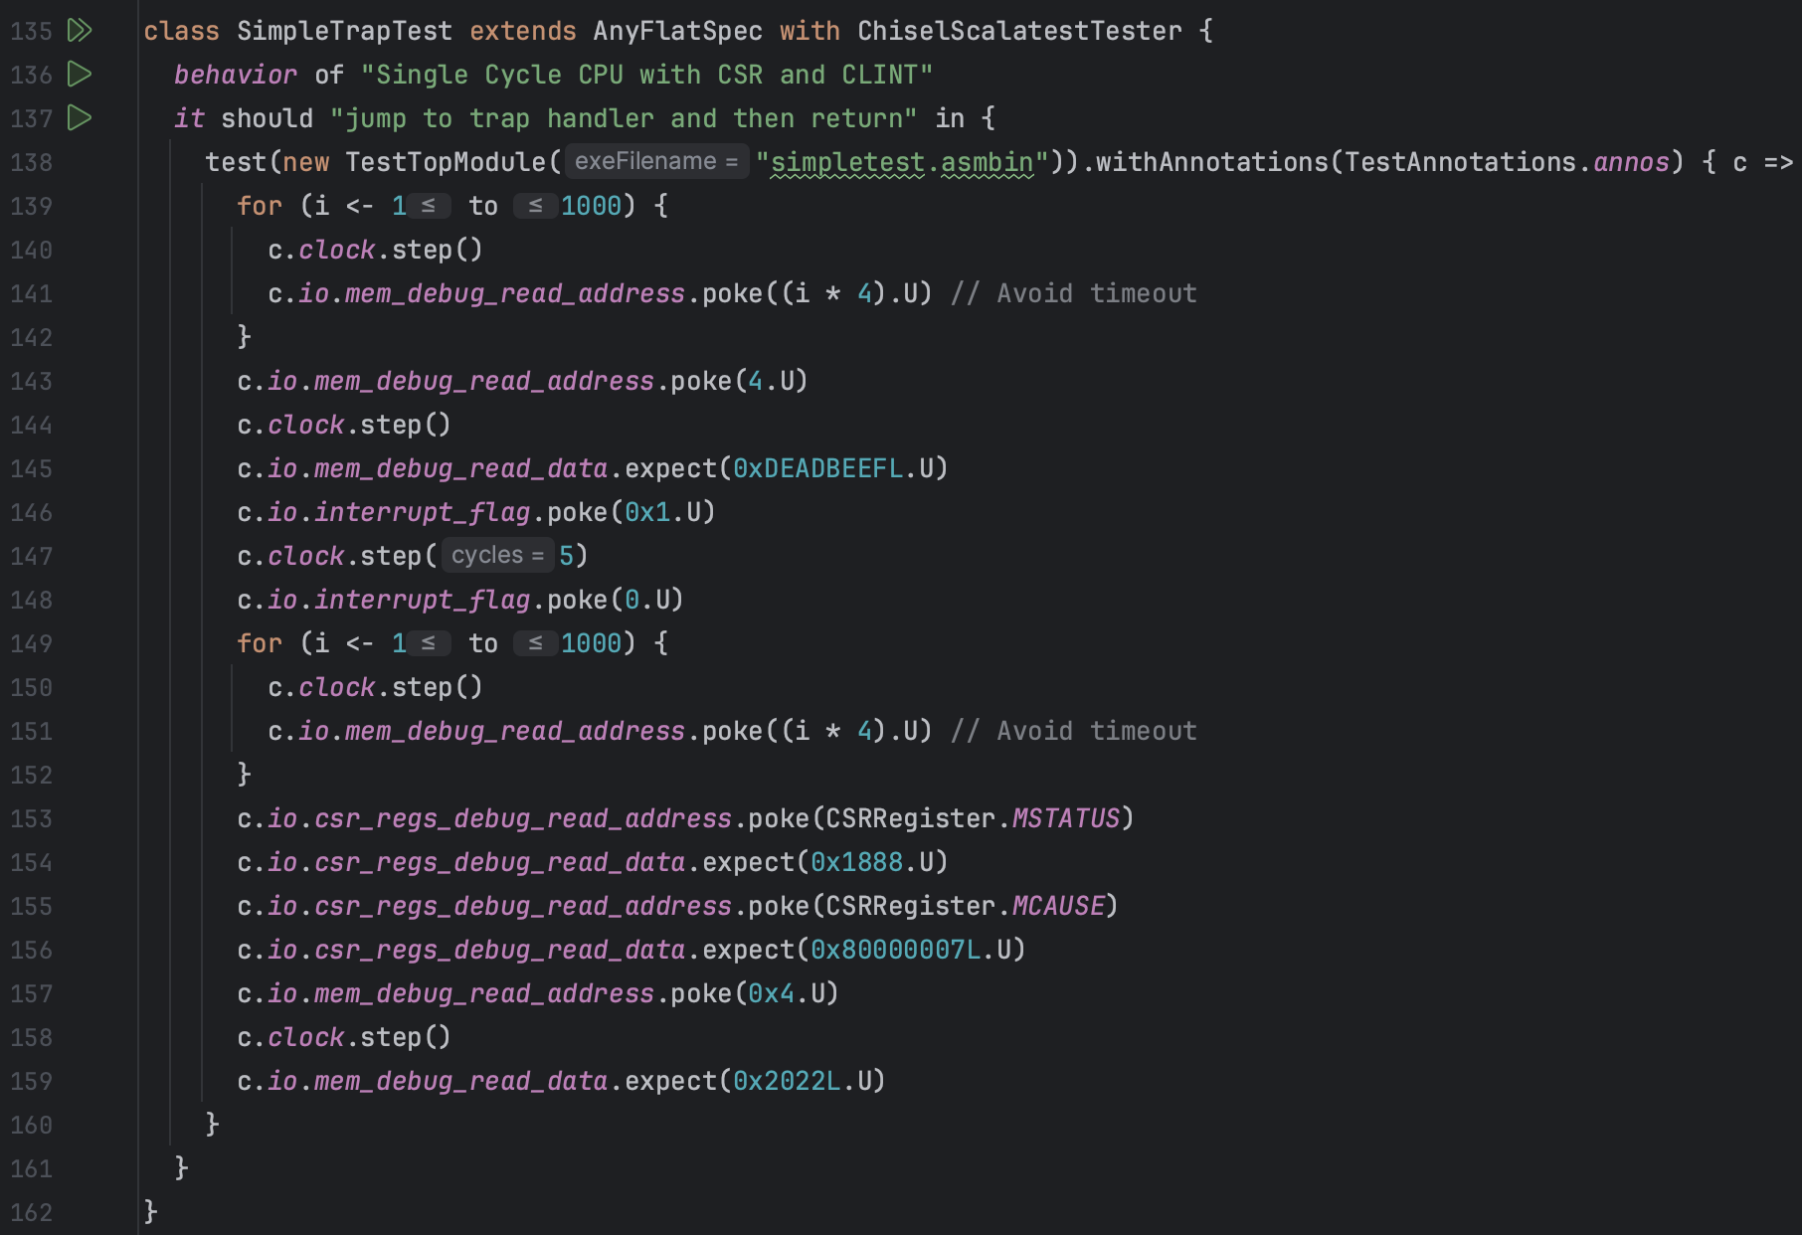
Task: Click the TestAnnotations.annos reference
Action: coord(1507,162)
